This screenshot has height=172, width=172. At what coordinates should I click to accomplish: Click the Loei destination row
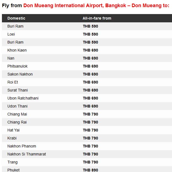11,34
